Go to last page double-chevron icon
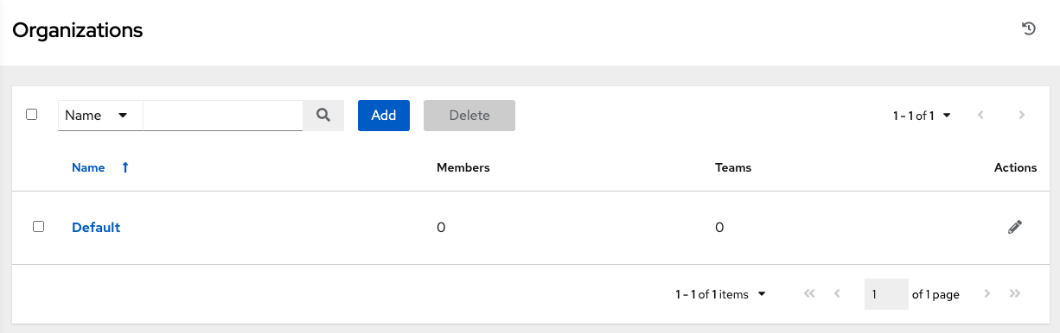Viewport: 1060px width, 333px height. [1015, 294]
